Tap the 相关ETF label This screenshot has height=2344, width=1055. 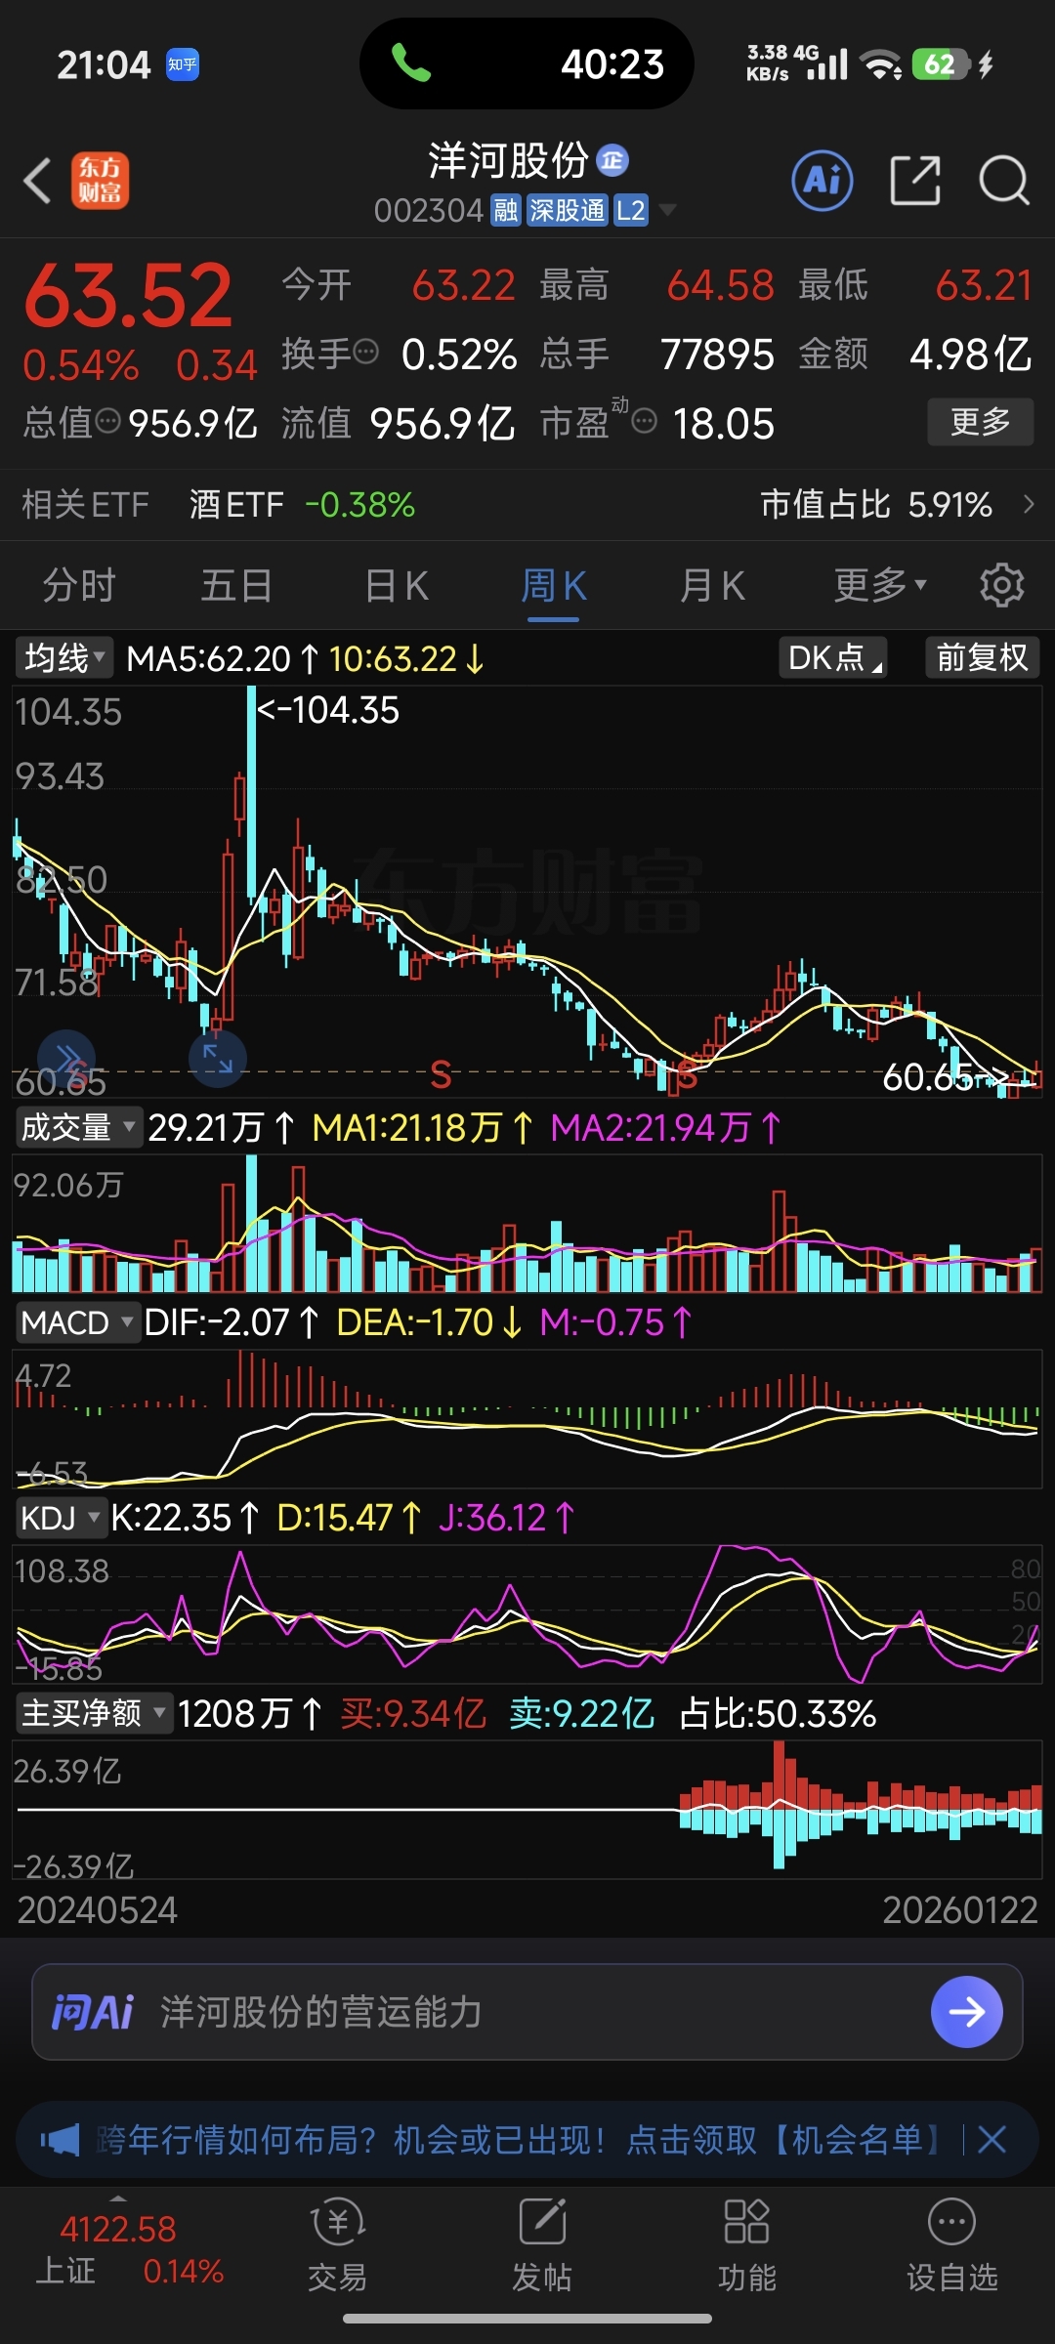click(85, 504)
